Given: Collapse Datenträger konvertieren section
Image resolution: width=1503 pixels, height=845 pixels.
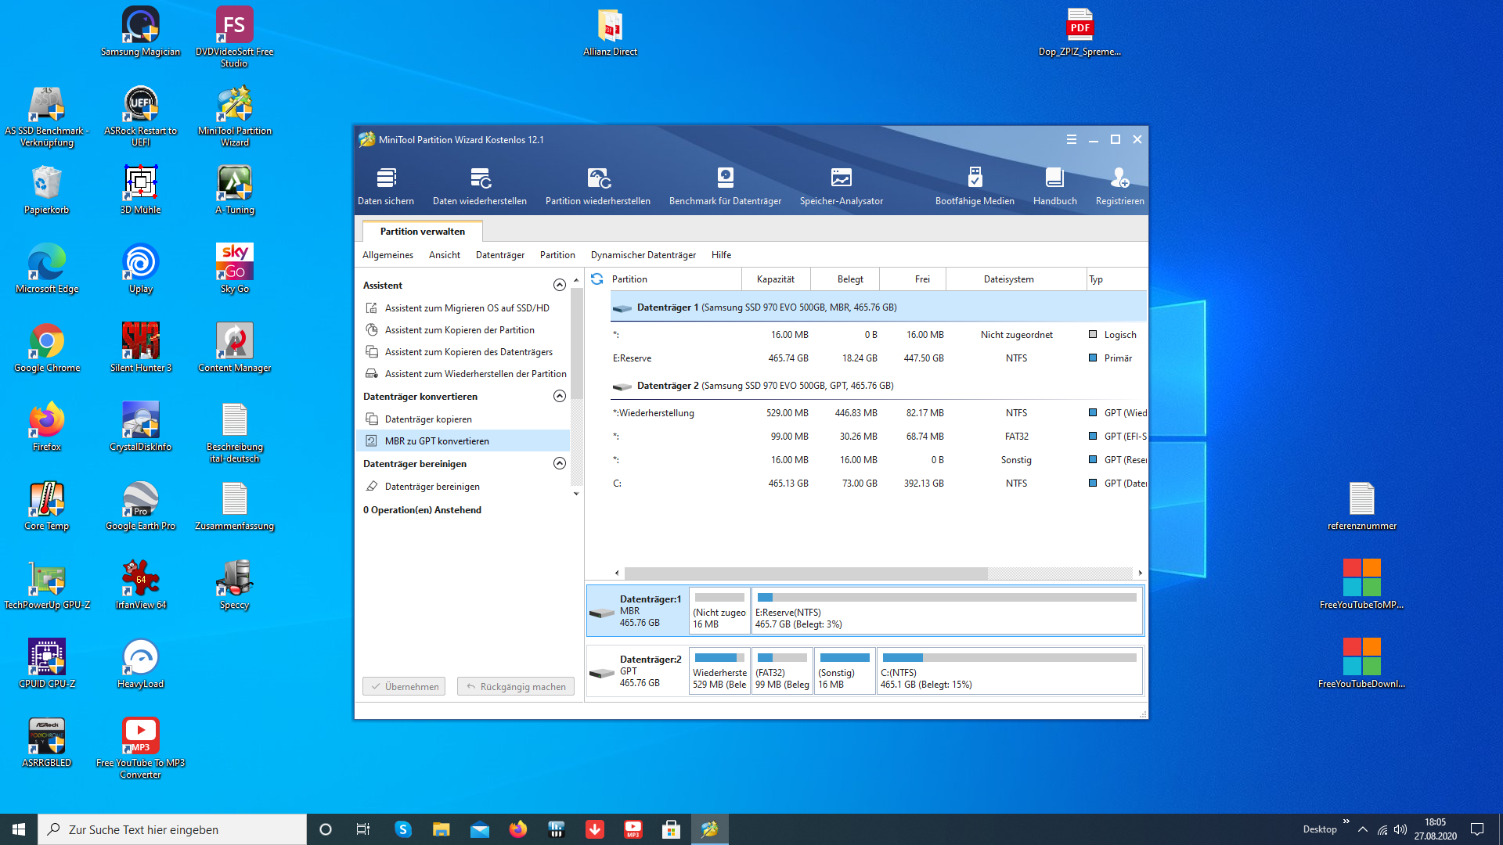Looking at the screenshot, I should [x=559, y=396].
